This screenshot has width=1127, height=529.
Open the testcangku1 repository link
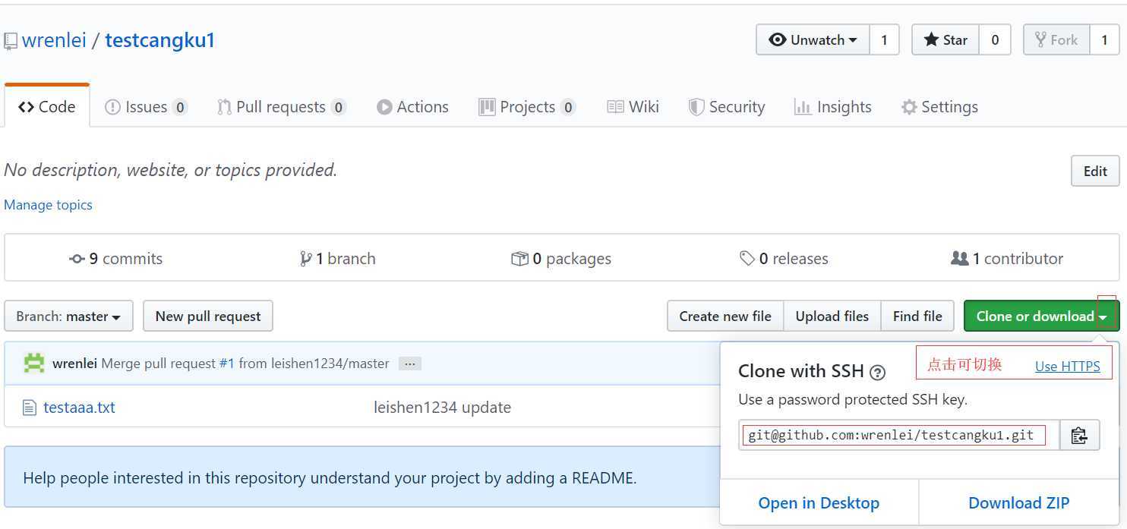coord(160,40)
